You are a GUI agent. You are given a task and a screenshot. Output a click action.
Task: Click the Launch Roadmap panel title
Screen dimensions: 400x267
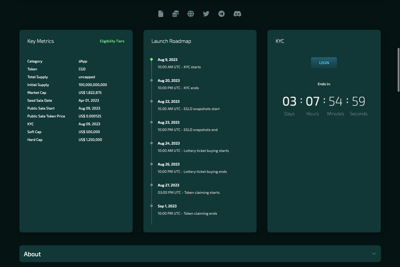point(171,41)
